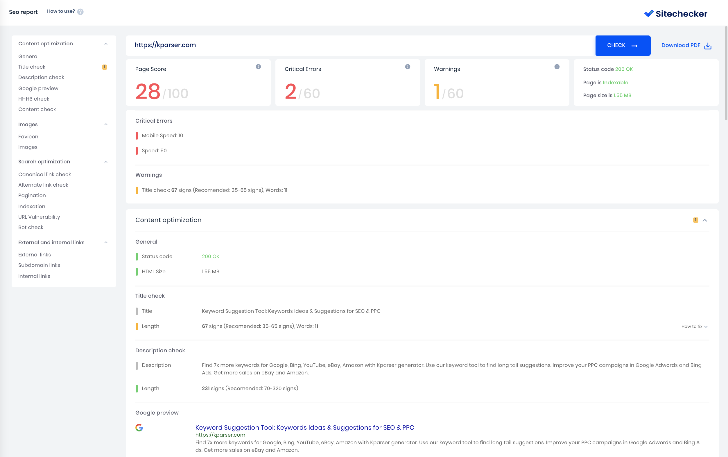Collapse Content optimization sidebar group
This screenshot has height=457, width=728.
(x=106, y=44)
